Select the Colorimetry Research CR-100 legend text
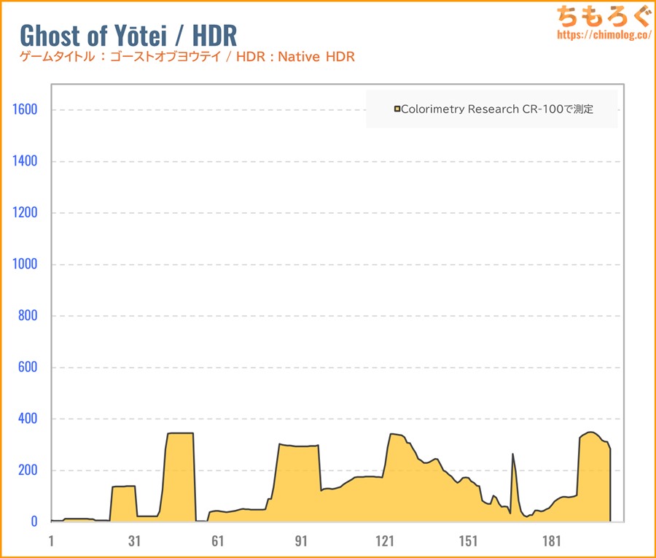This screenshot has width=656, height=558. (497, 109)
